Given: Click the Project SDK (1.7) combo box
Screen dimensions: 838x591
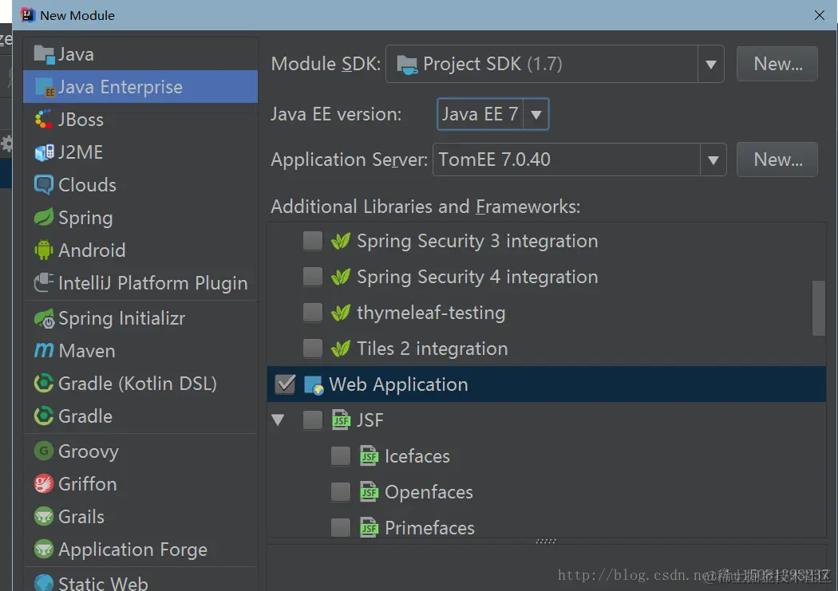Looking at the screenshot, I should pyautogui.click(x=555, y=64).
